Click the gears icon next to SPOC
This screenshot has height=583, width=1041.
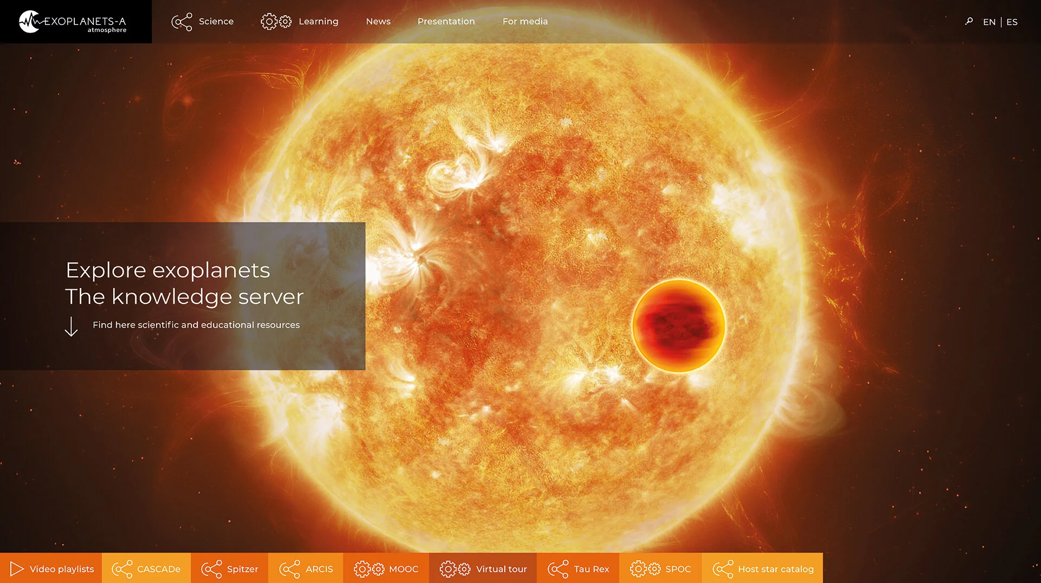(x=645, y=569)
